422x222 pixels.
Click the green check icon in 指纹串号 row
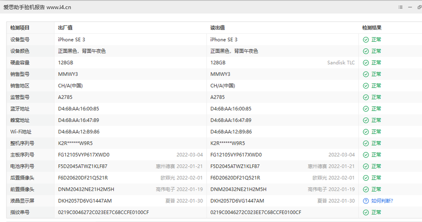[x=366, y=213]
